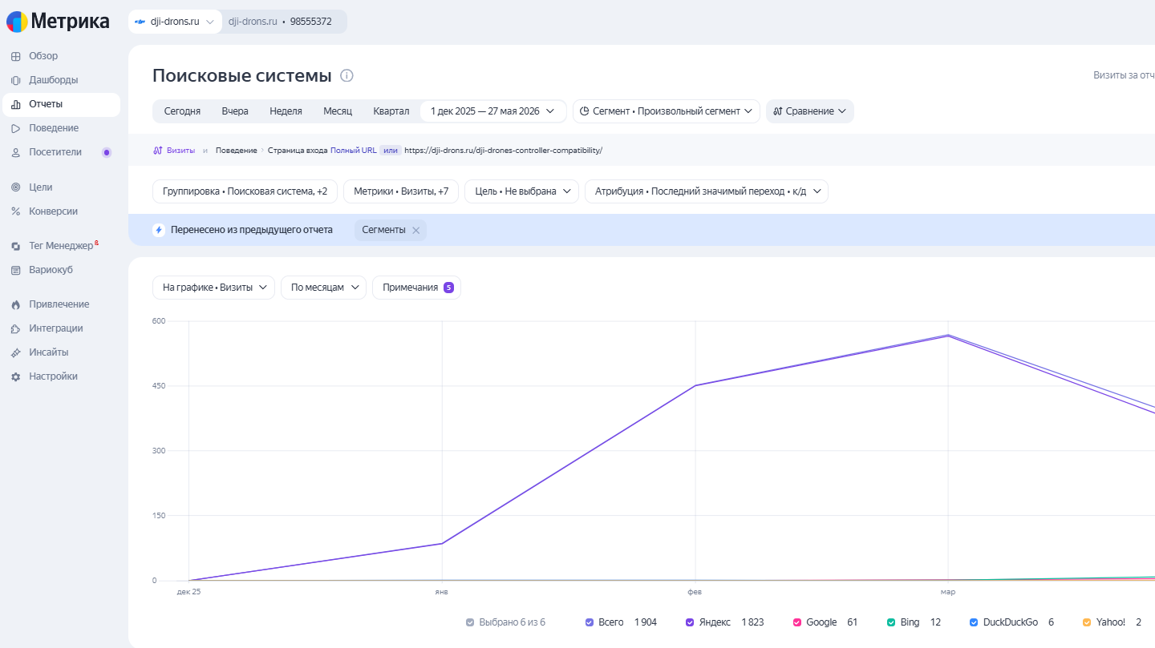Open the dji-drons.ru site selector dropdown

[175, 22]
